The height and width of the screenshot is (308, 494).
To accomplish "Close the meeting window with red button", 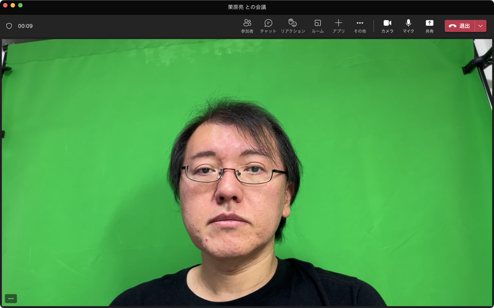I will tap(5, 6).
